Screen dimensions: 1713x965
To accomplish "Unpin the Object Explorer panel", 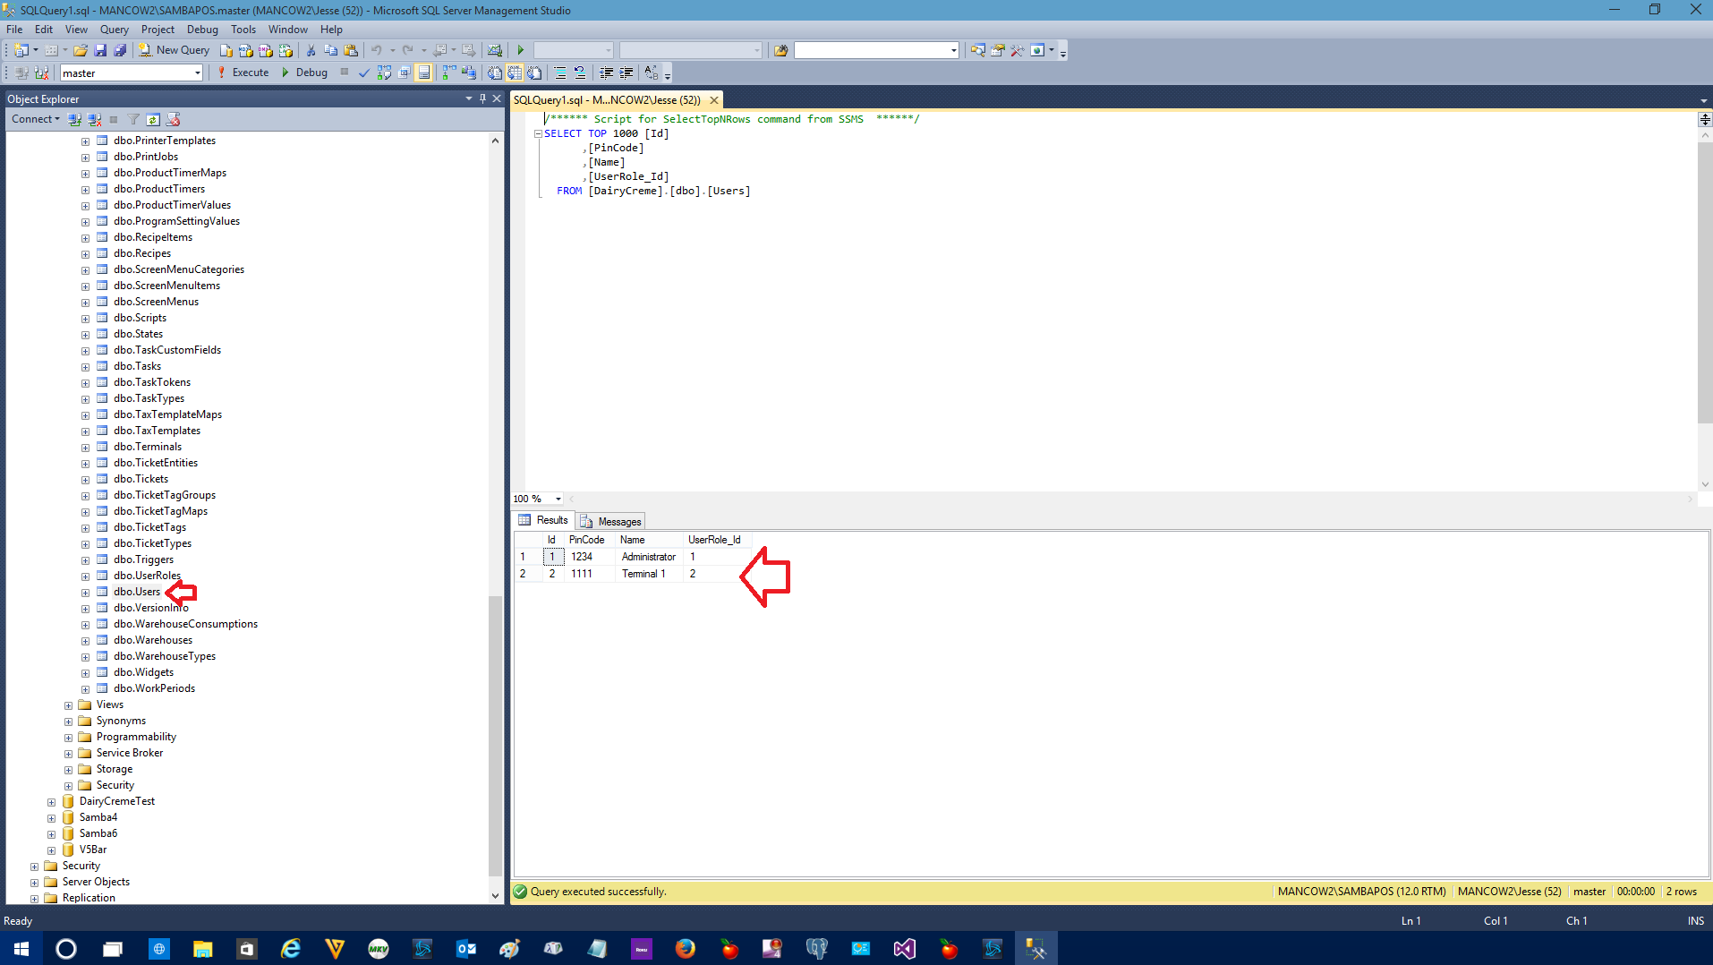I will (x=482, y=98).
